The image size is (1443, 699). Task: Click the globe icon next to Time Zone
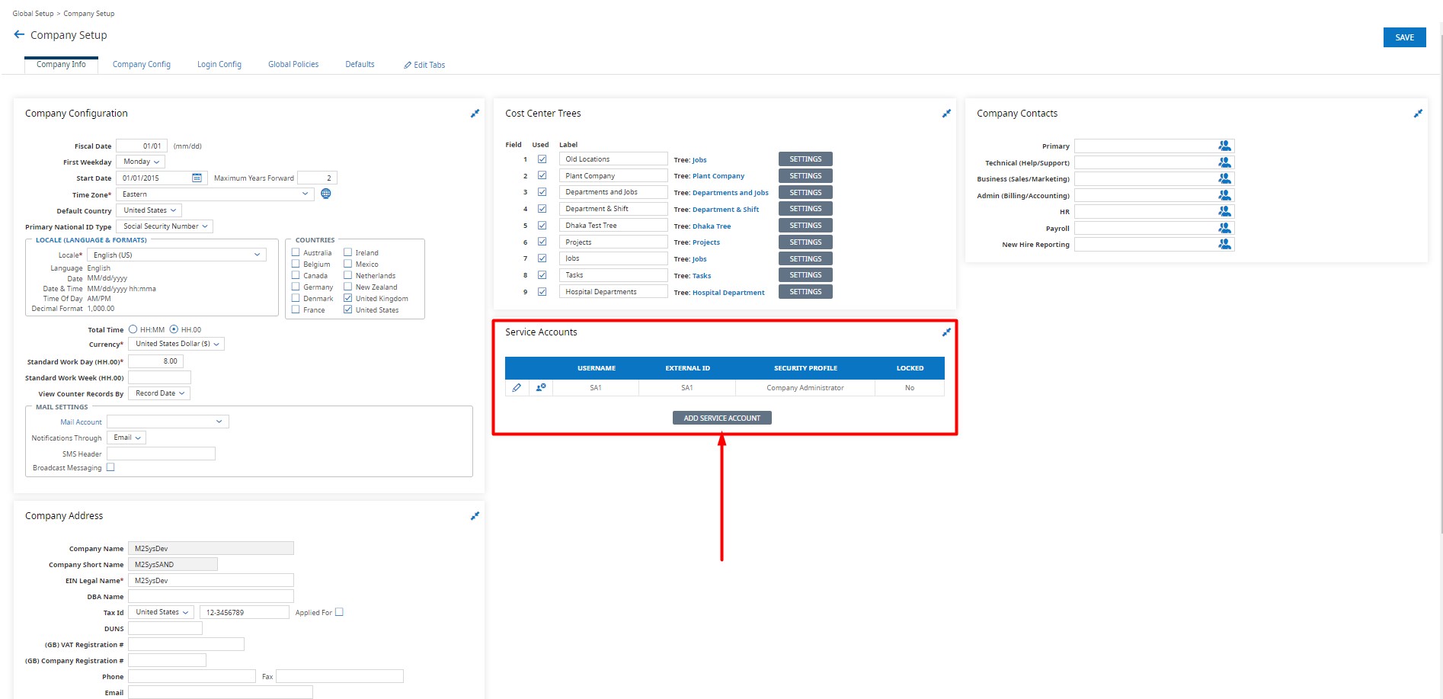(x=326, y=194)
